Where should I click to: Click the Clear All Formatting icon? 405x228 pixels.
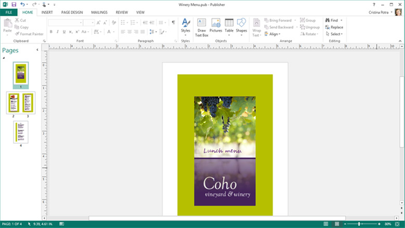click(114, 23)
